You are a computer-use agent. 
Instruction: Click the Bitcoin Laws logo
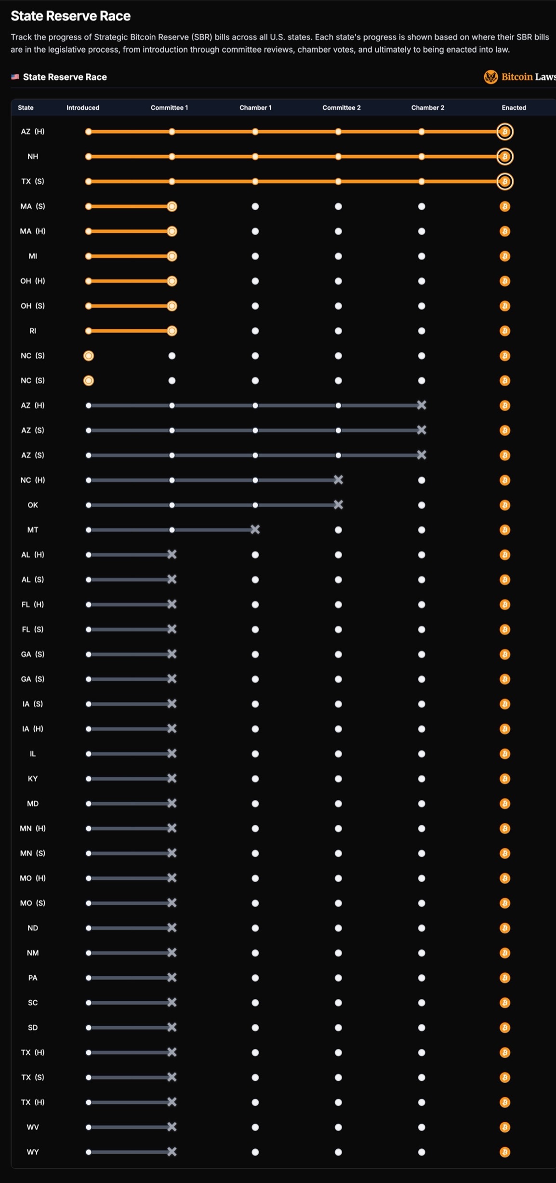[x=519, y=77]
